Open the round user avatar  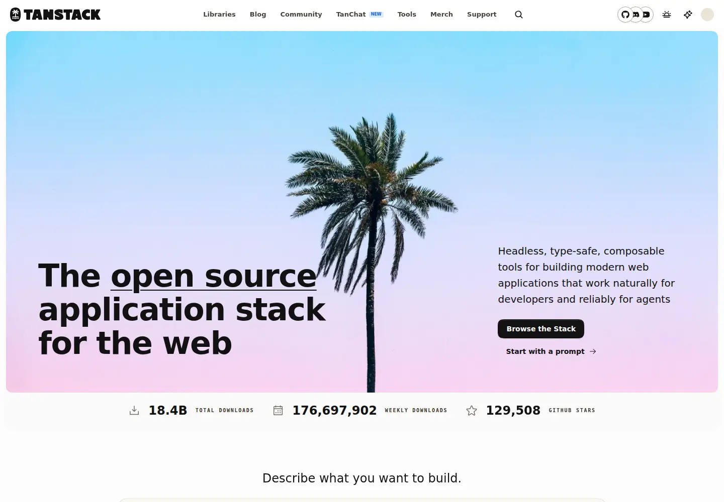point(707,15)
